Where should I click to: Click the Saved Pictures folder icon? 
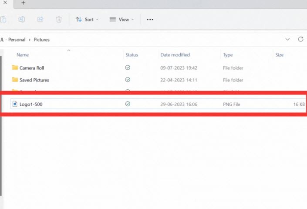coord(15,80)
